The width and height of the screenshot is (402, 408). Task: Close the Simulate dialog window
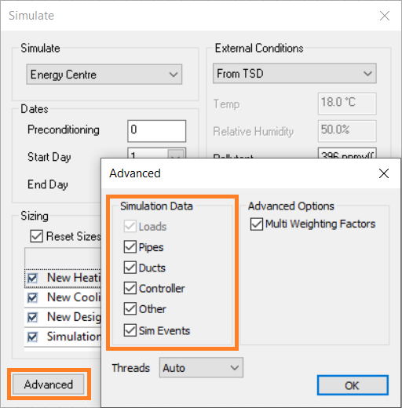coord(385,16)
